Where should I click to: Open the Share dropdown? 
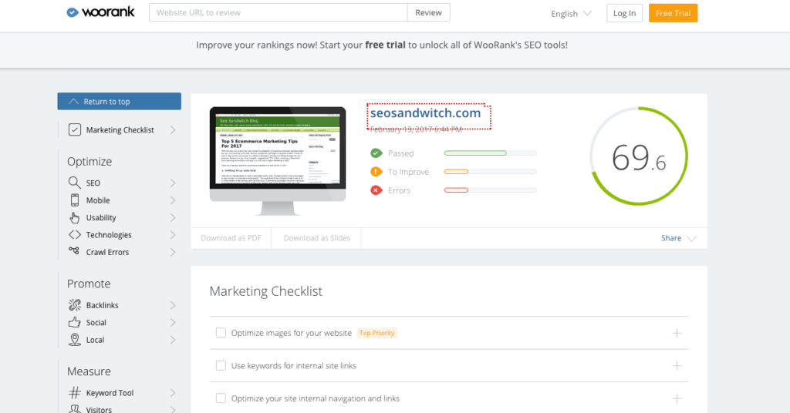(x=679, y=238)
